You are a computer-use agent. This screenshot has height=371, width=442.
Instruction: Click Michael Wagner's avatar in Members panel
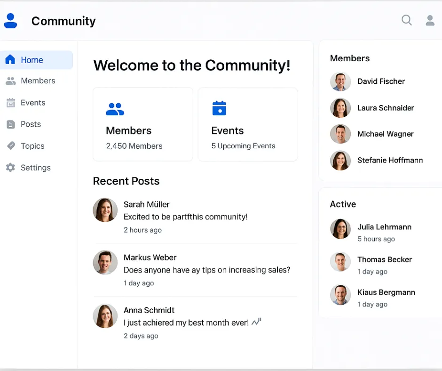click(x=340, y=134)
